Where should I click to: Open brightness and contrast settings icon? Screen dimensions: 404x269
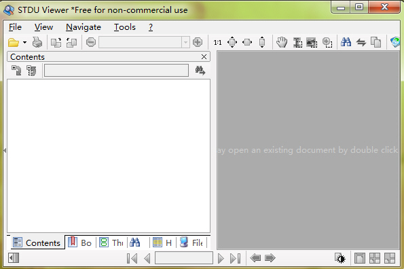340,258
